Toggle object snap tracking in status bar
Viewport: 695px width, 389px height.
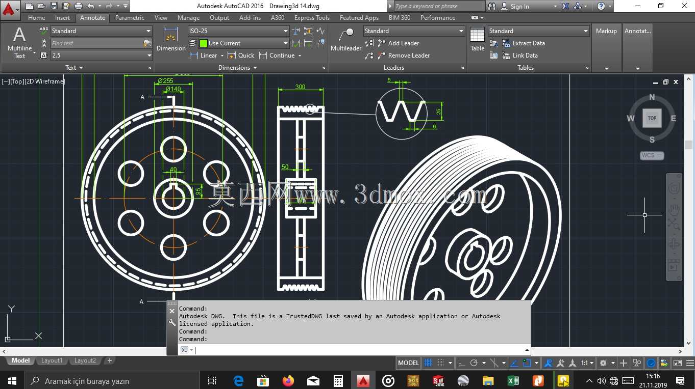point(515,363)
